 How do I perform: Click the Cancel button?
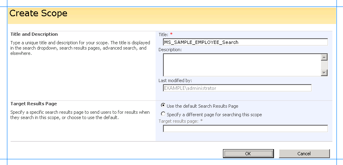point(304,154)
